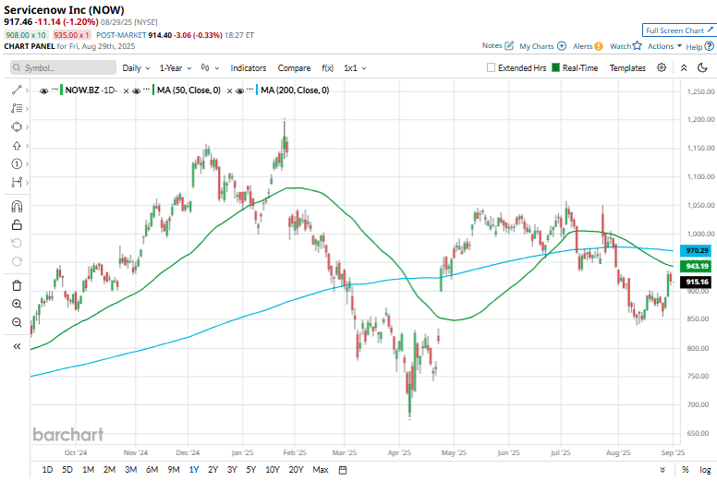The width and height of the screenshot is (717, 481).
Task: Open the f(x) expressions menu
Action: (327, 67)
